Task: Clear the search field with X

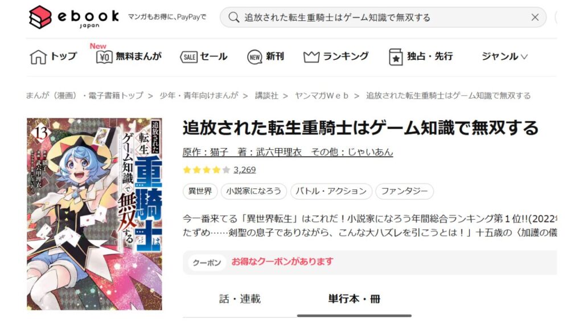Action: (535, 17)
